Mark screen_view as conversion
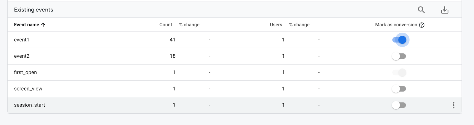474x125 pixels. [x=399, y=89]
